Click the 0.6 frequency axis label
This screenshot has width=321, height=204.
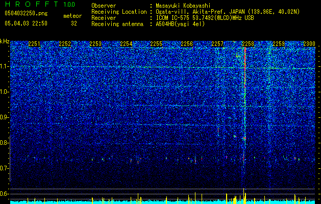tap(4, 194)
